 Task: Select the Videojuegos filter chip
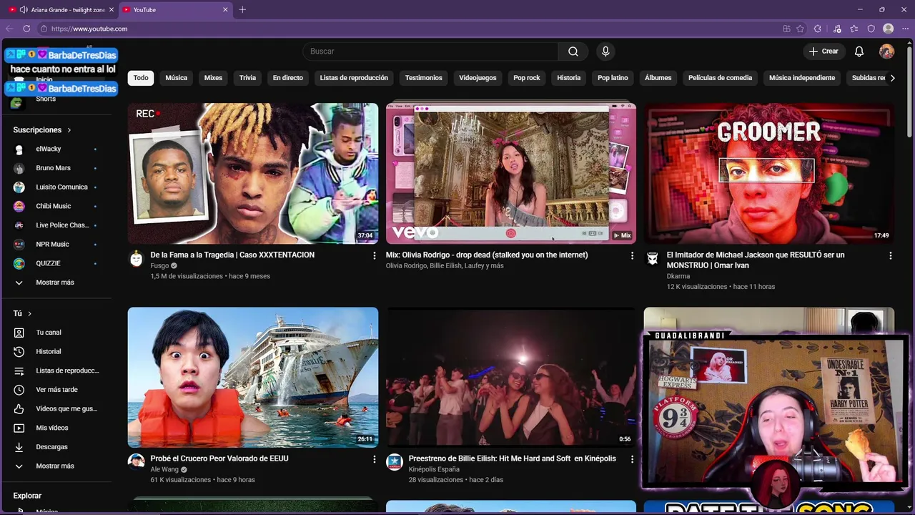pyautogui.click(x=478, y=78)
